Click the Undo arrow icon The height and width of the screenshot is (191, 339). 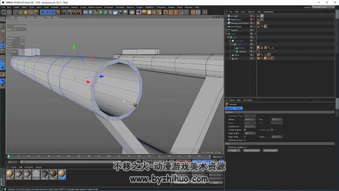tap(4, 12)
